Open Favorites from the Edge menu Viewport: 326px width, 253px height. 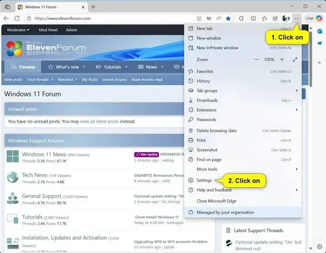point(243,71)
